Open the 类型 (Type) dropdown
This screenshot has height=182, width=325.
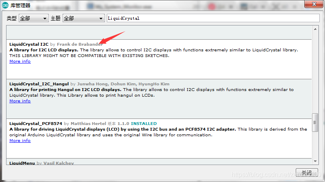click(33, 18)
